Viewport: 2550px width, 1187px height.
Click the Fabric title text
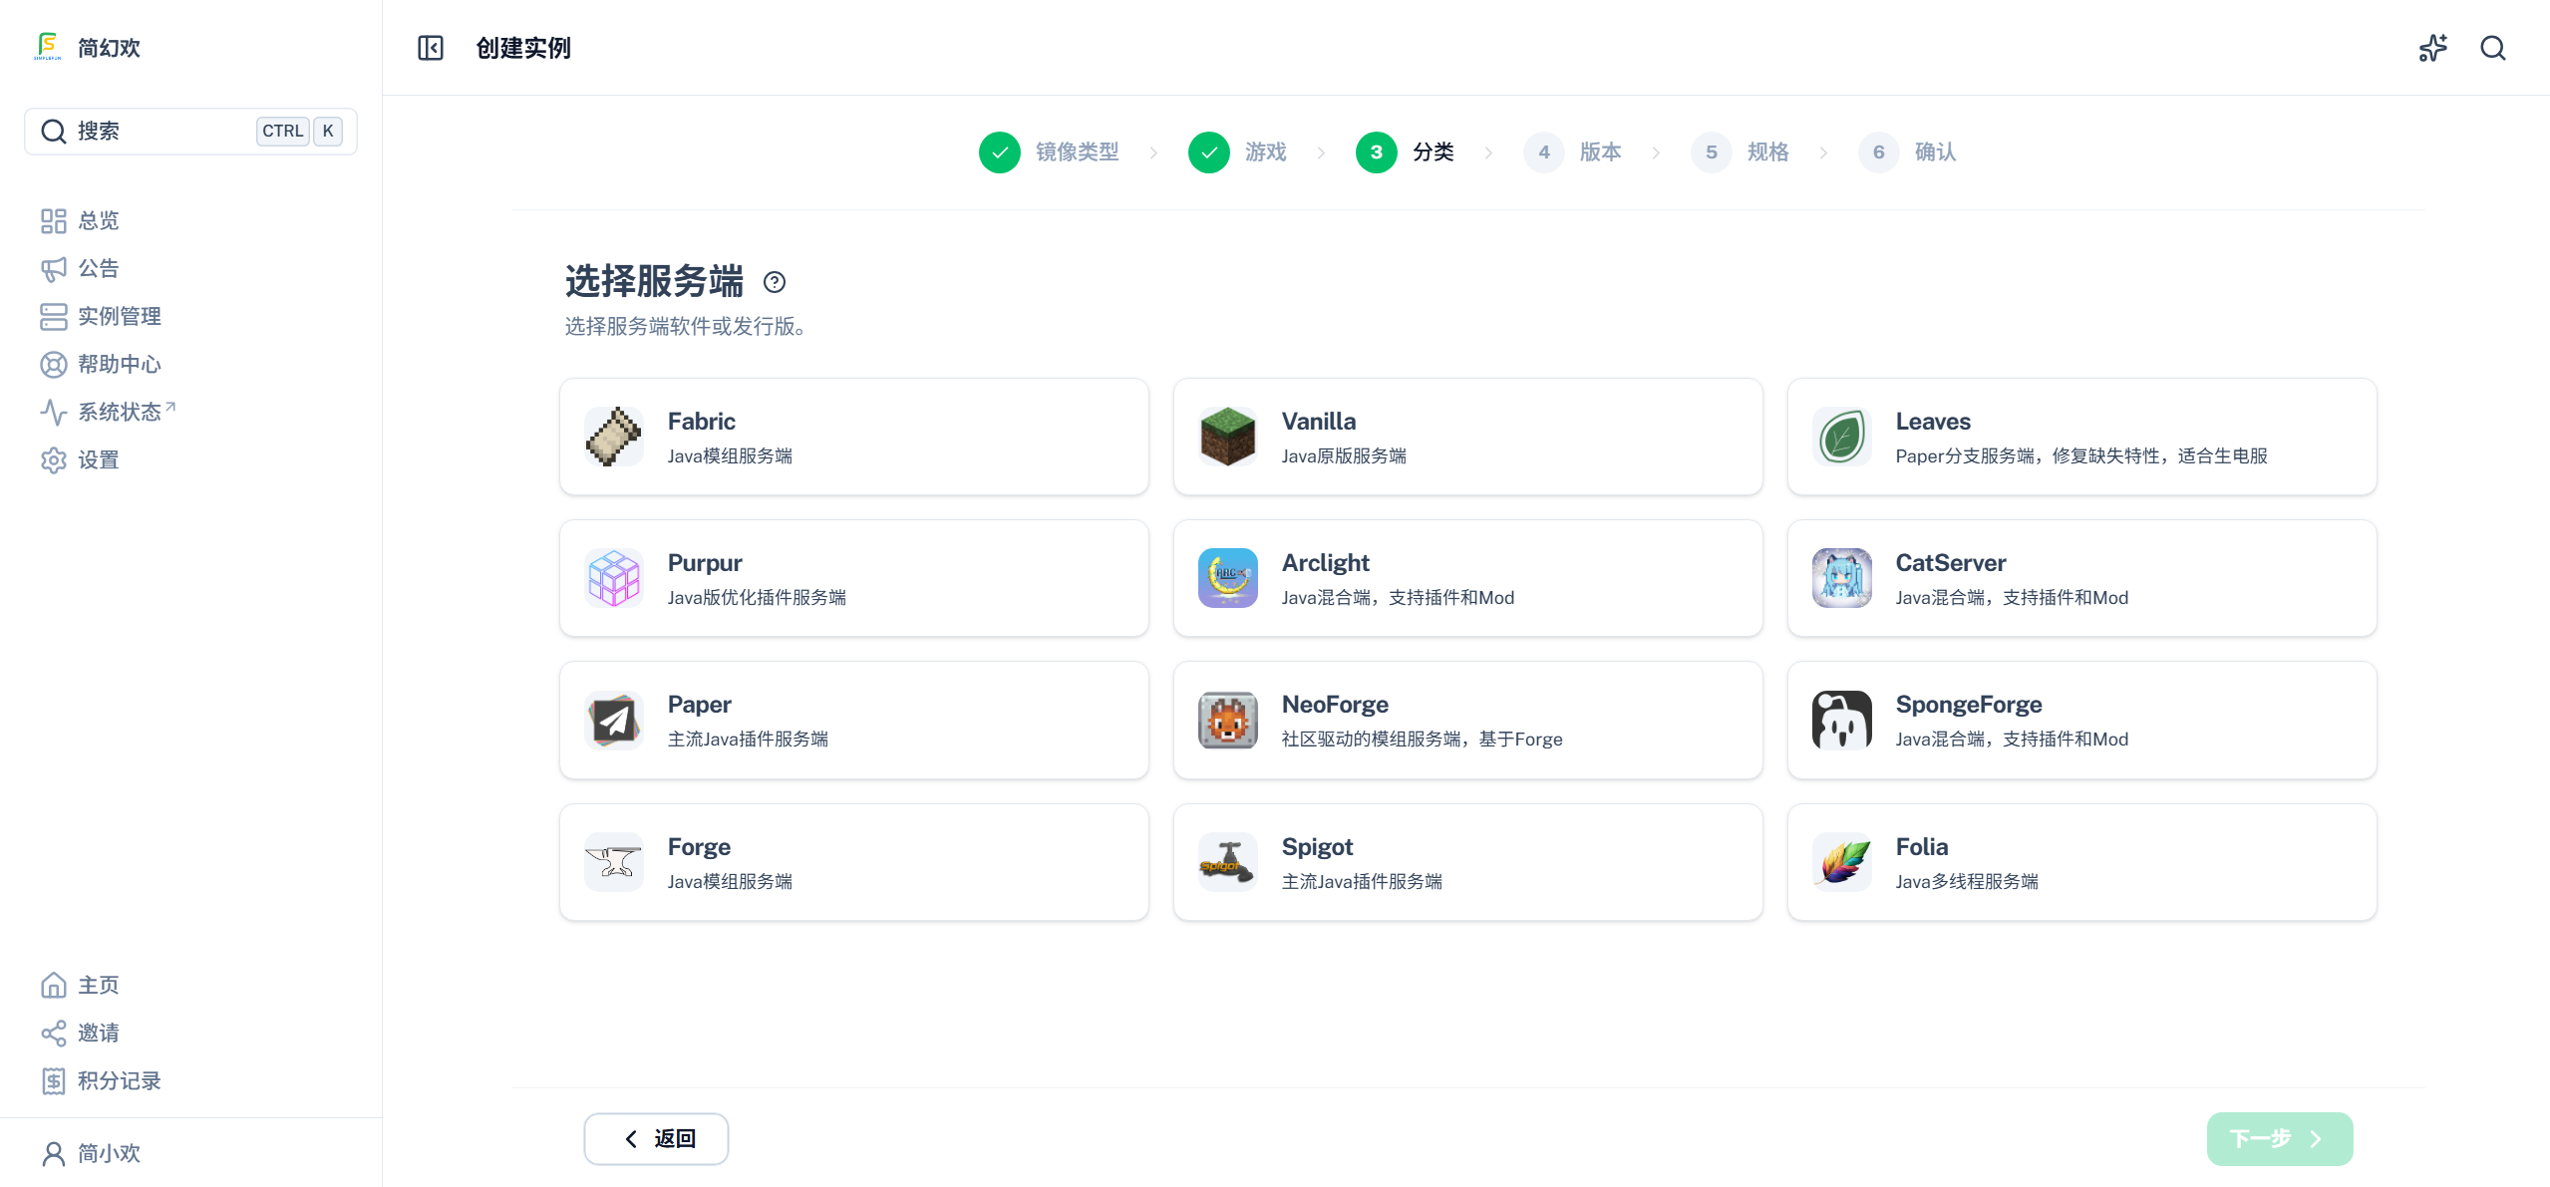point(701,421)
